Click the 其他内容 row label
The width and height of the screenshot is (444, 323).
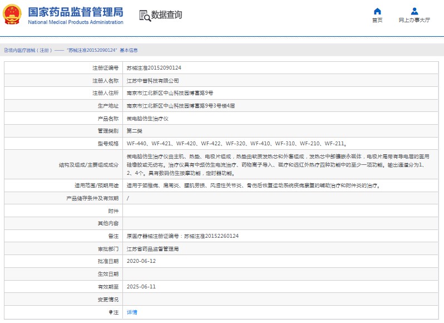(108, 223)
